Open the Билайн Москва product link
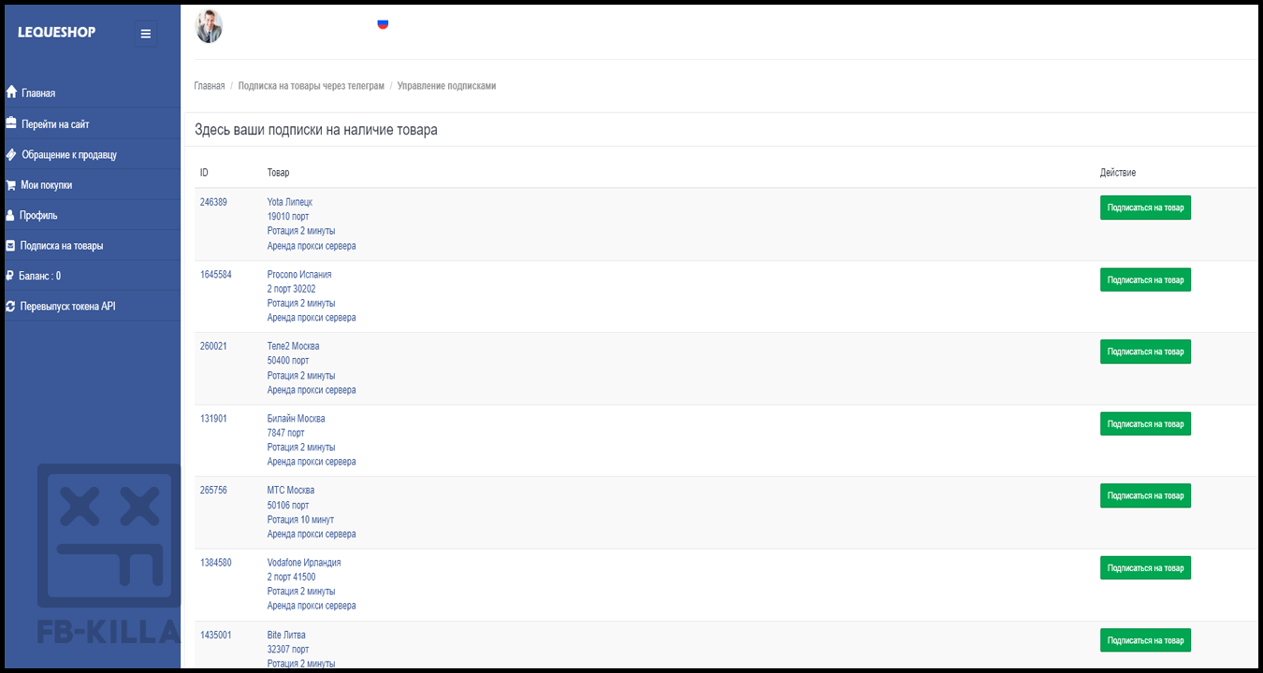Screen dimensions: 1263x673 [x=296, y=419]
